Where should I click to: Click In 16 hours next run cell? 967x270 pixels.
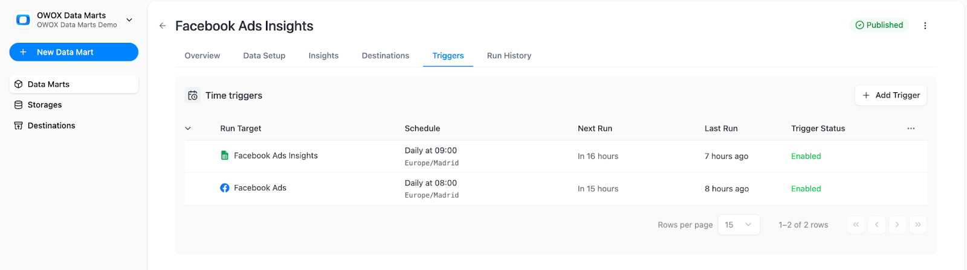[598, 156]
